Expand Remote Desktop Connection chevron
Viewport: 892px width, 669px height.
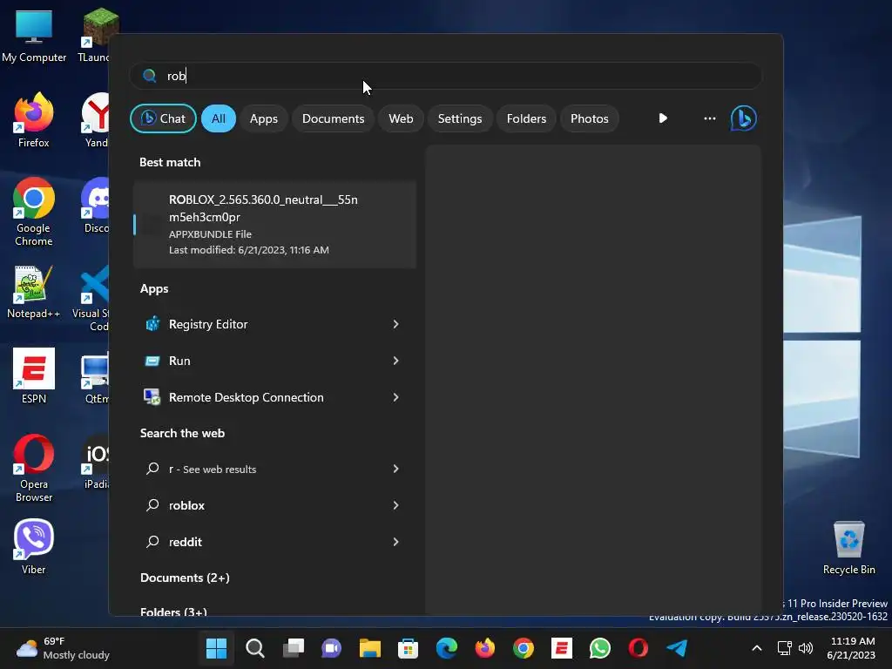coord(396,397)
